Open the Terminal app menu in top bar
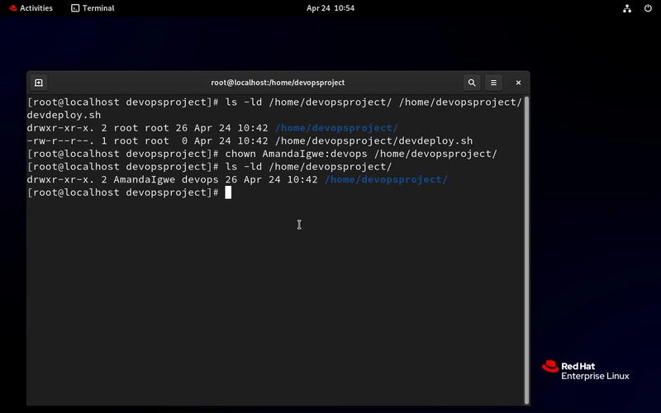The width and height of the screenshot is (661, 413). coord(93,8)
